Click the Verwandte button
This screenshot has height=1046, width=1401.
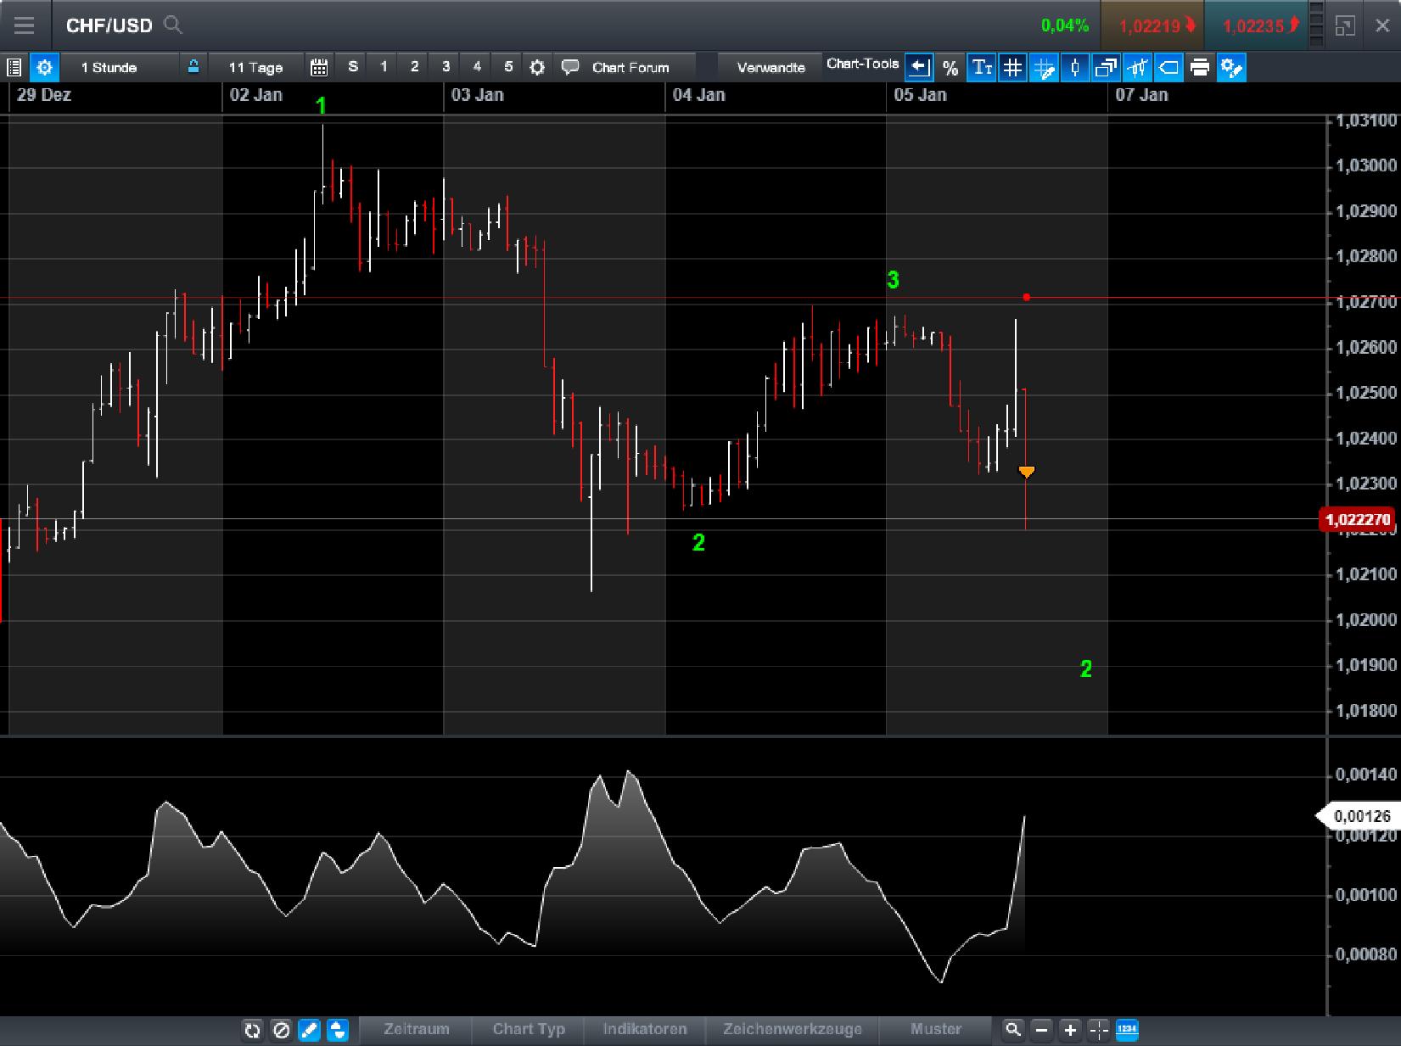(769, 65)
